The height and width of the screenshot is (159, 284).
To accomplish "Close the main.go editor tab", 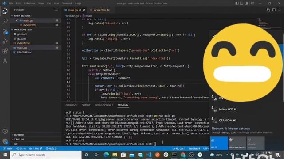I will click(84, 10).
